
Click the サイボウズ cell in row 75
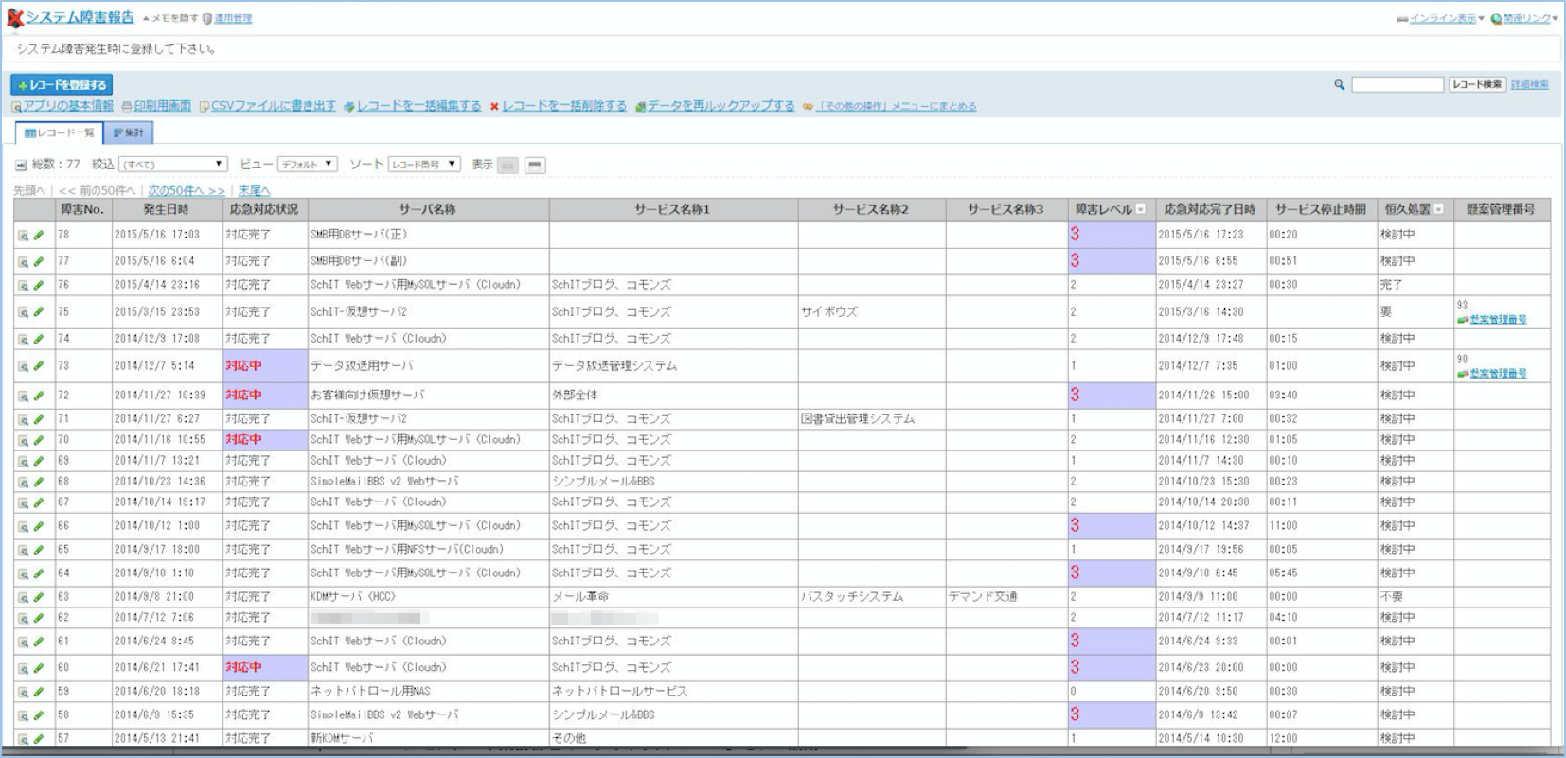point(871,312)
